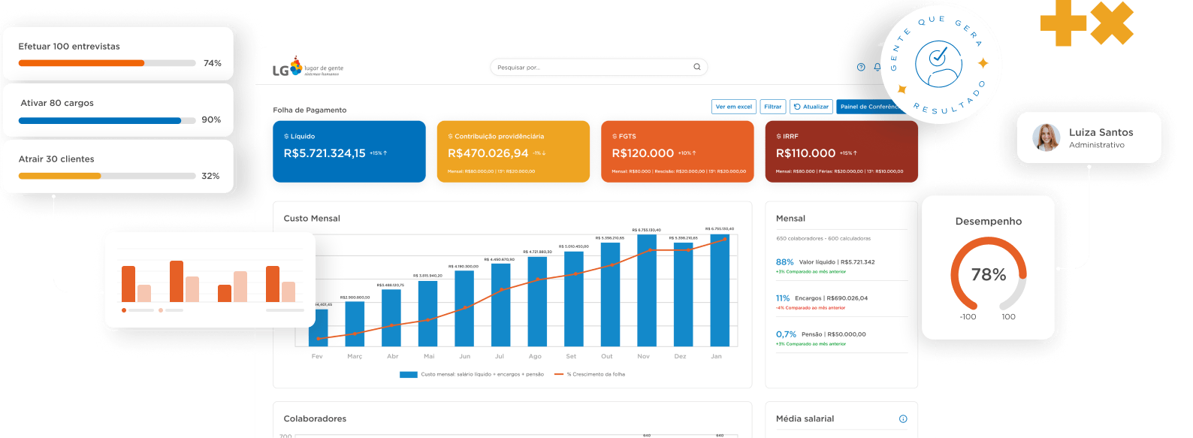This screenshot has width=1193, height=438.
Task: Toggle the % Crescimento da folha legend
Action: coord(559,374)
